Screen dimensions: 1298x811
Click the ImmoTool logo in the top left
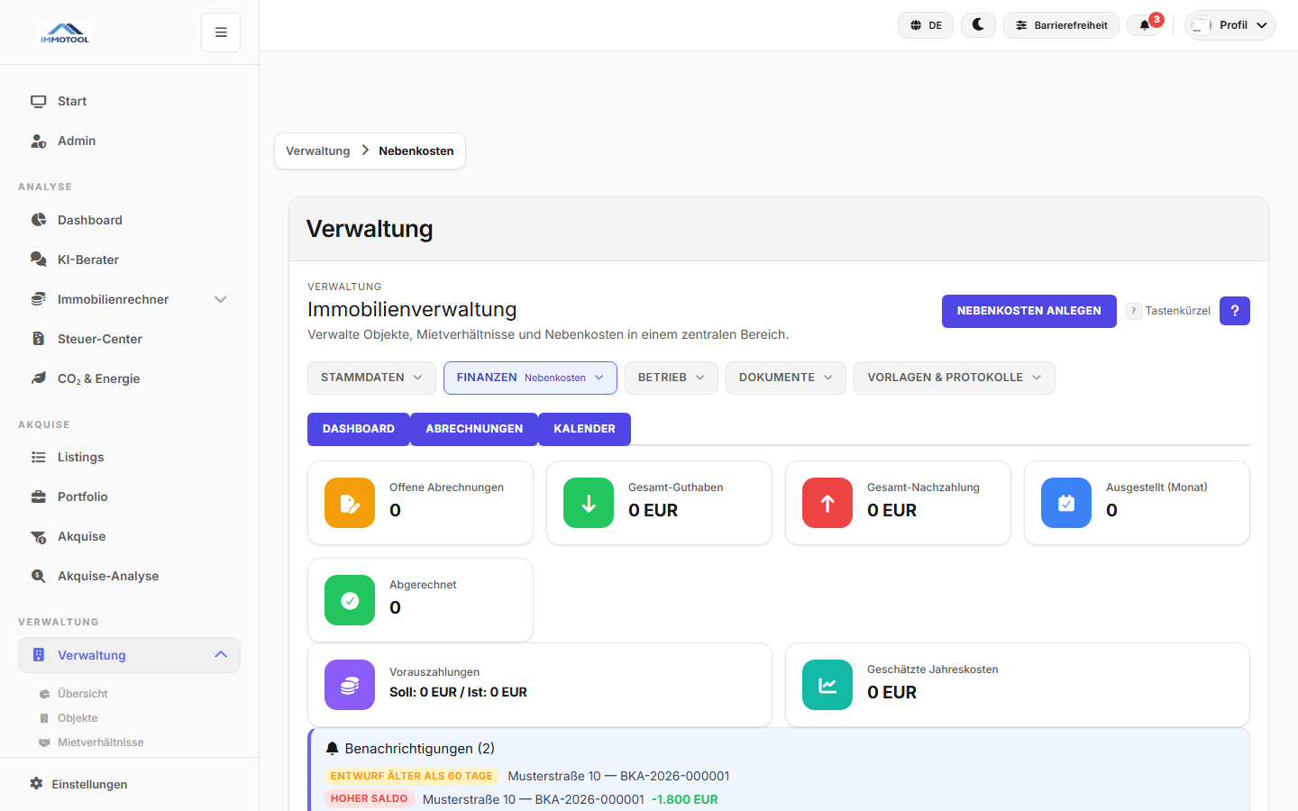[64, 32]
